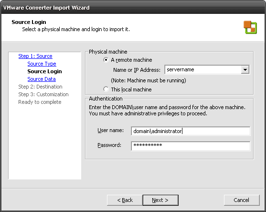
Task: Click the 'Authentication' group label
Action: [x=106, y=99]
